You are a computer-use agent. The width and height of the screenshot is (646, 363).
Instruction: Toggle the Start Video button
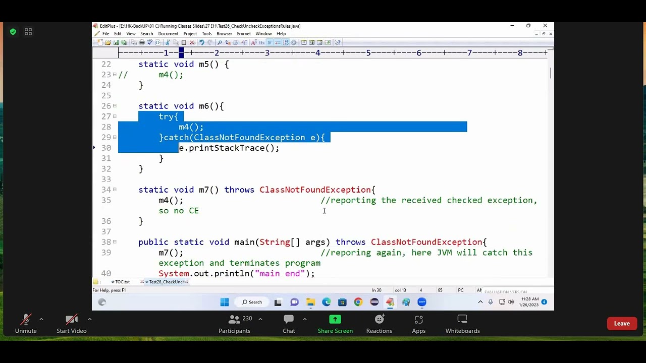[71, 324]
